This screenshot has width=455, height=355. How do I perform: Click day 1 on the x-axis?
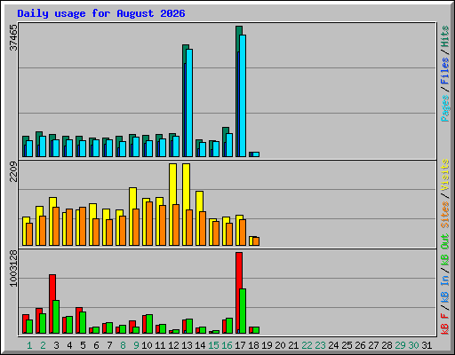tap(29, 345)
